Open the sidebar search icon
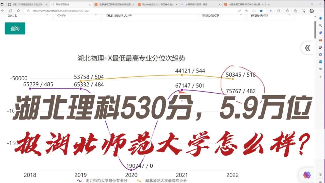325x183 pixels. click(320, 26)
